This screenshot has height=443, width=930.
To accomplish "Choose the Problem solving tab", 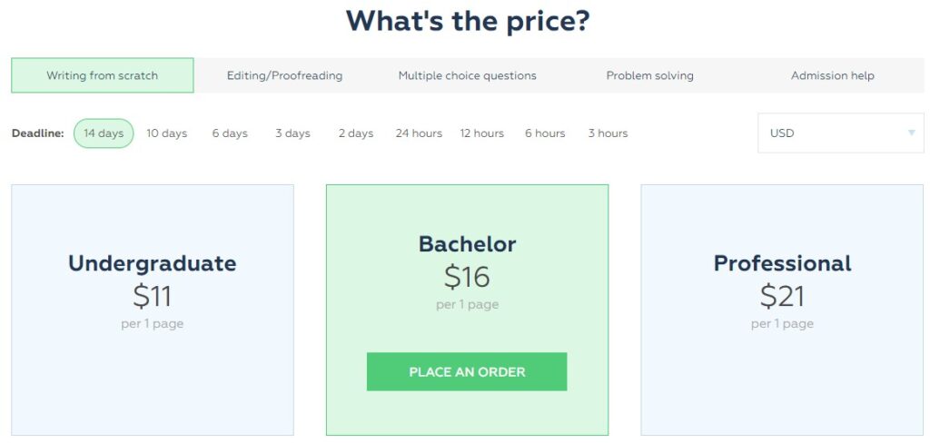I will pyautogui.click(x=650, y=75).
